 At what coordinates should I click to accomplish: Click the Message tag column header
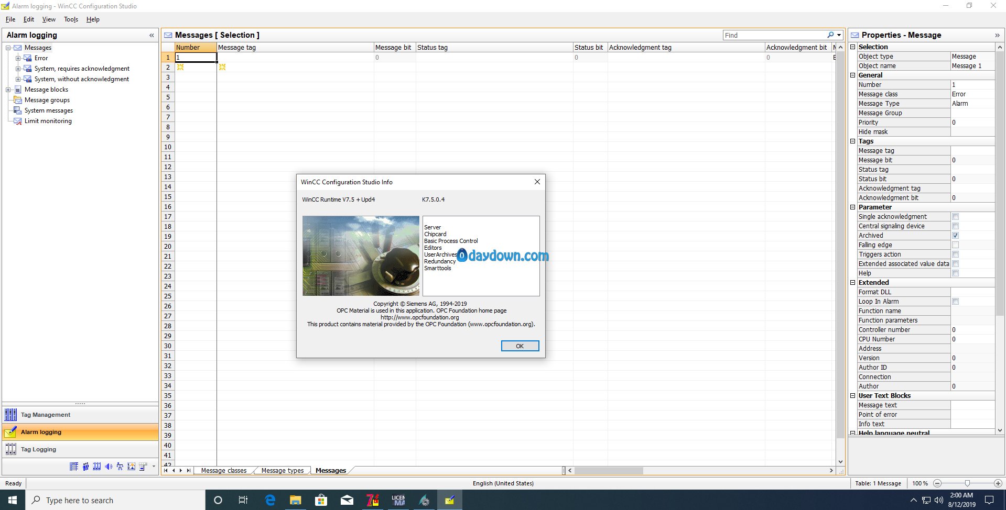click(x=295, y=47)
